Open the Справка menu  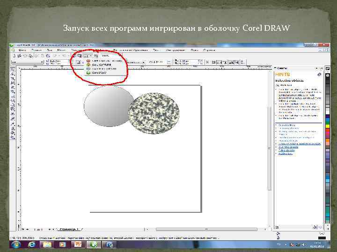tap(209, 50)
